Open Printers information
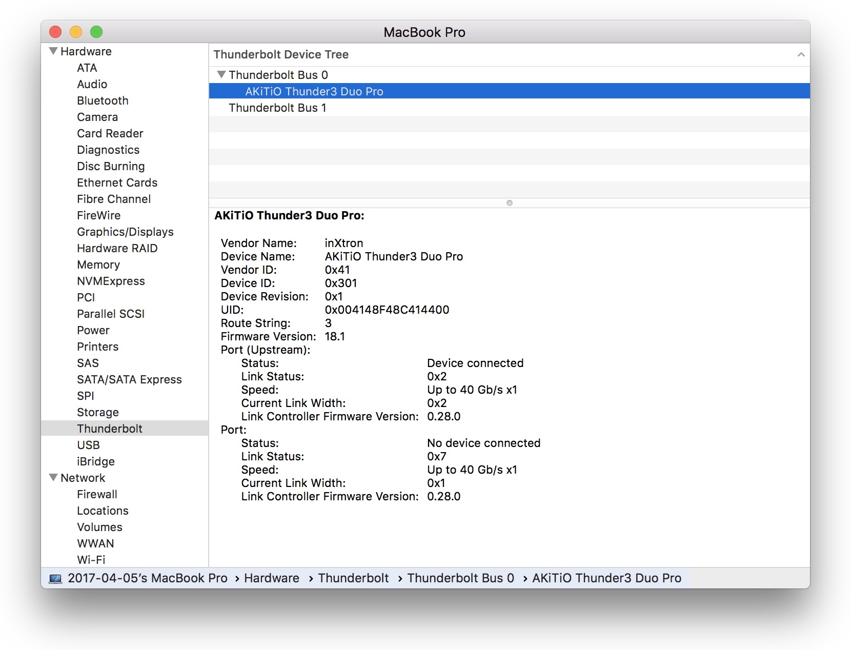This screenshot has width=851, height=650. (98, 347)
